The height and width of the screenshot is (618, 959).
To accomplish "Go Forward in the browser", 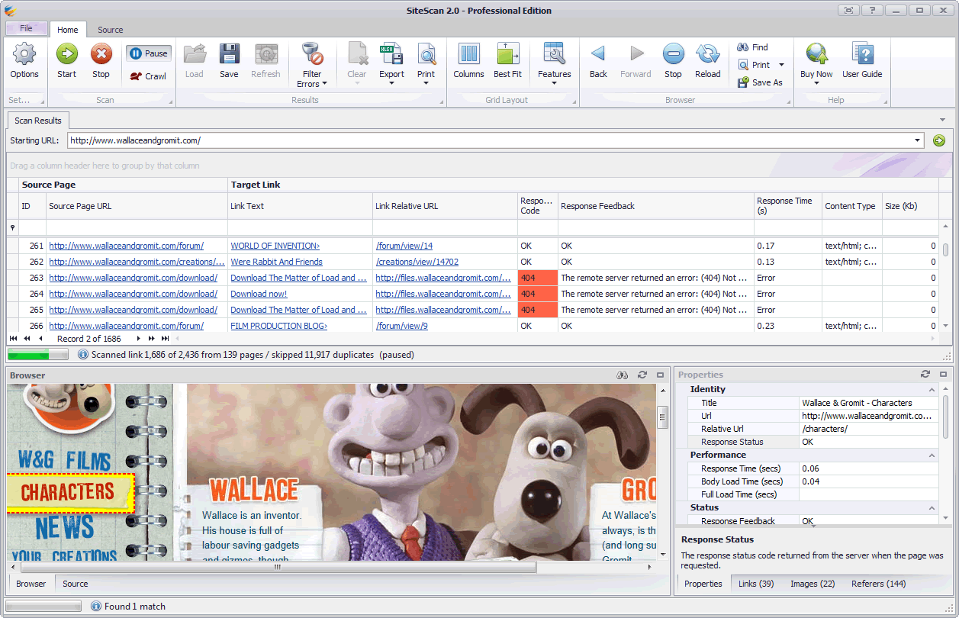I will pos(636,61).
